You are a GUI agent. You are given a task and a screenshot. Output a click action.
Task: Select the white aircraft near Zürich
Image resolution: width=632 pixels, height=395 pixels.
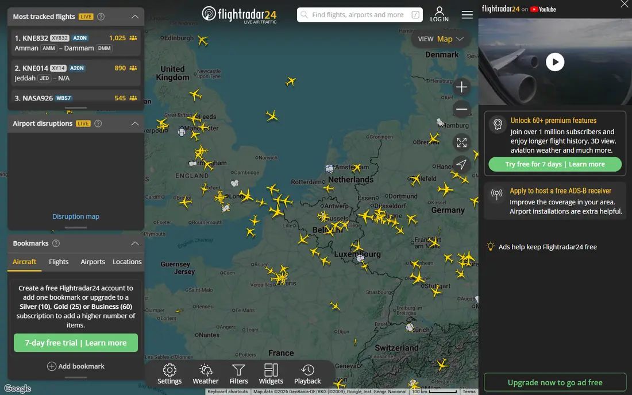(x=410, y=327)
